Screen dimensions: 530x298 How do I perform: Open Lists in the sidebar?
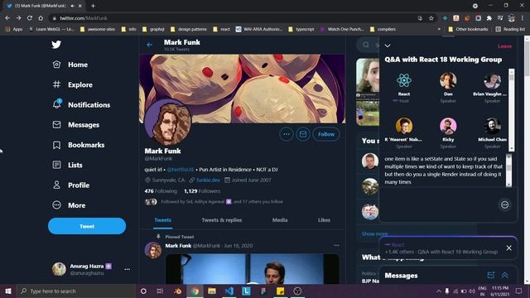pos(68,165)
